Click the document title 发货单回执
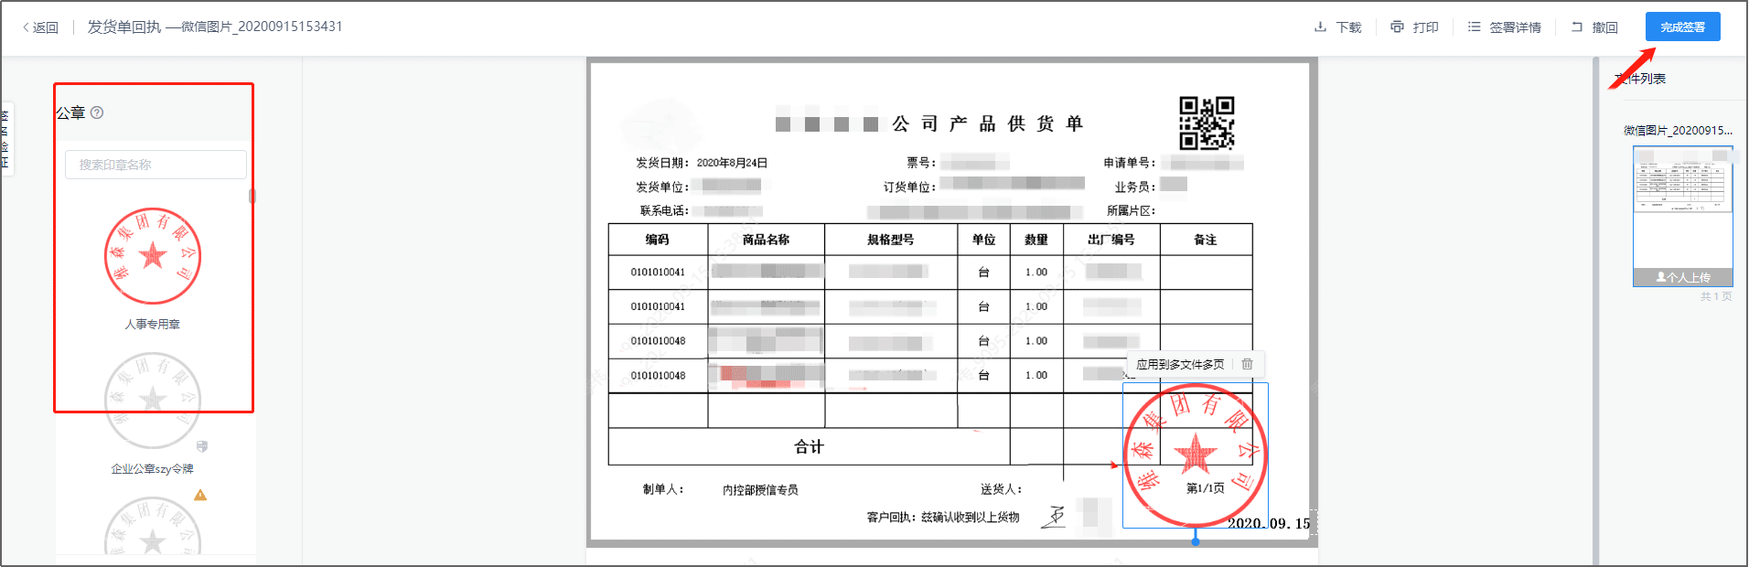This screenshot has height=567, width=1749. coord(123,27)
